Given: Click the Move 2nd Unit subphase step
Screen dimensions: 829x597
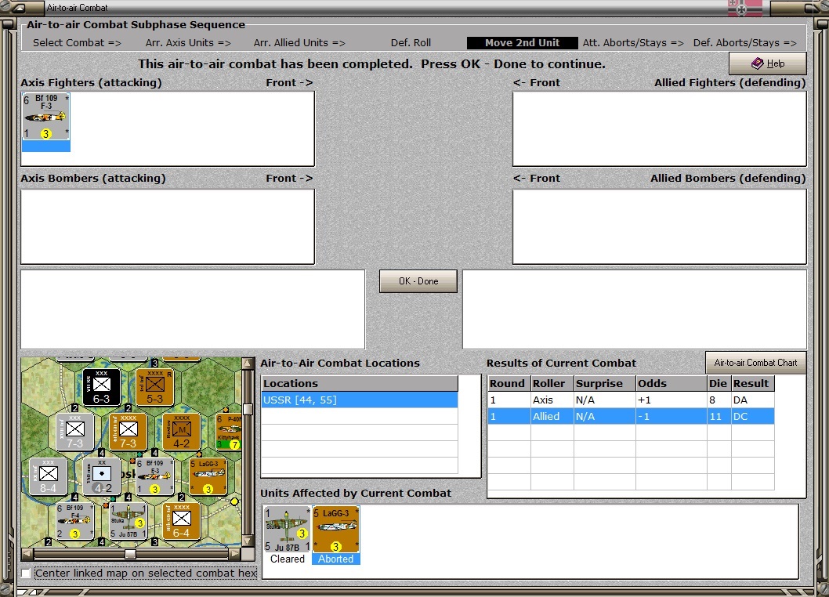Looking at the screenshot, I should coord(523,43).
